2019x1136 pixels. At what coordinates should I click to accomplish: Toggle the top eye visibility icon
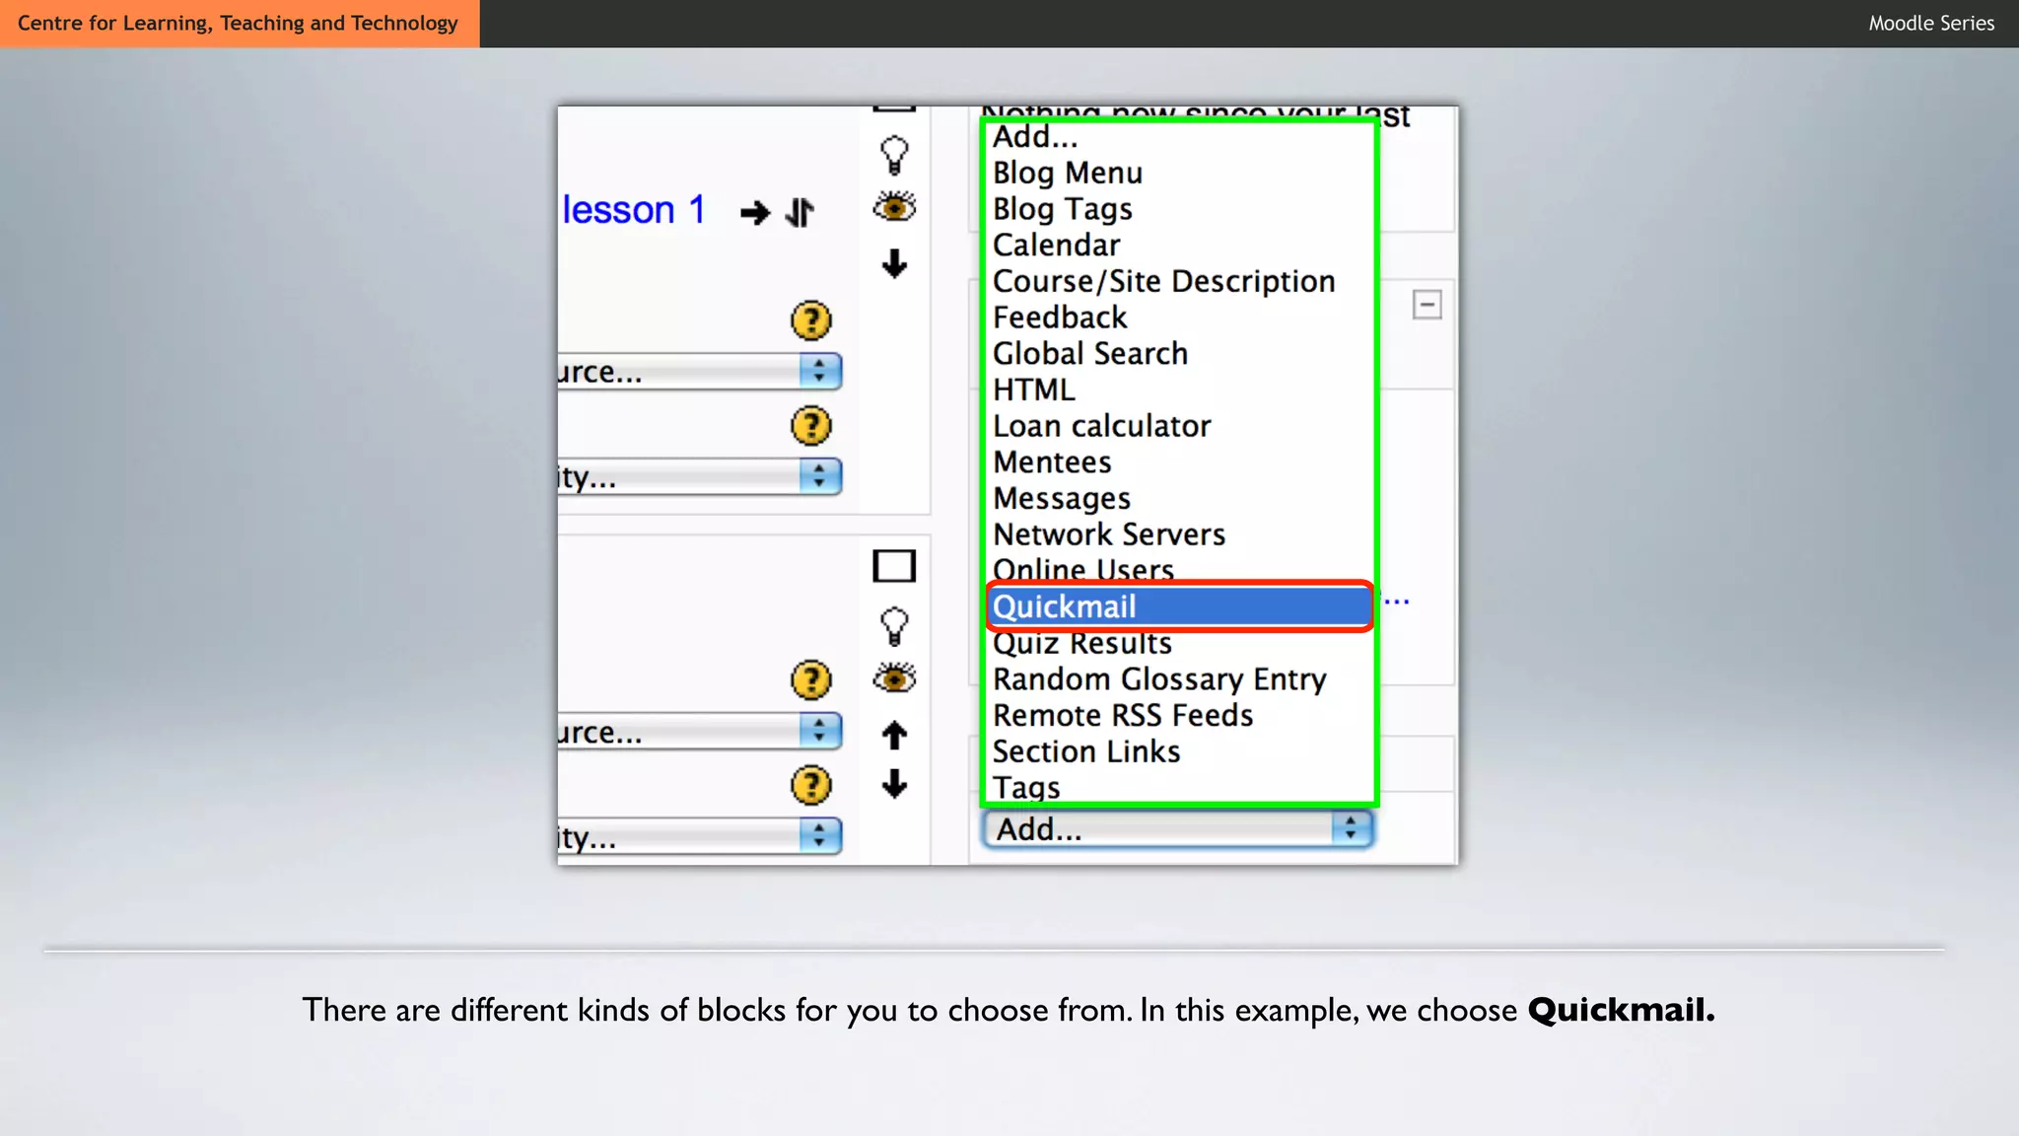coord(894,207)
